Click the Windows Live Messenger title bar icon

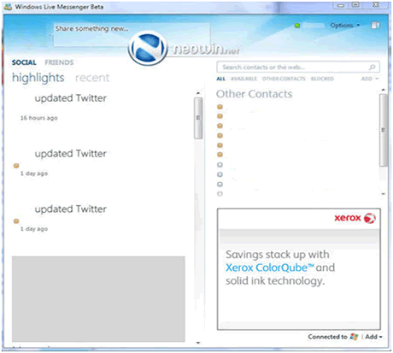click(8, 7)
